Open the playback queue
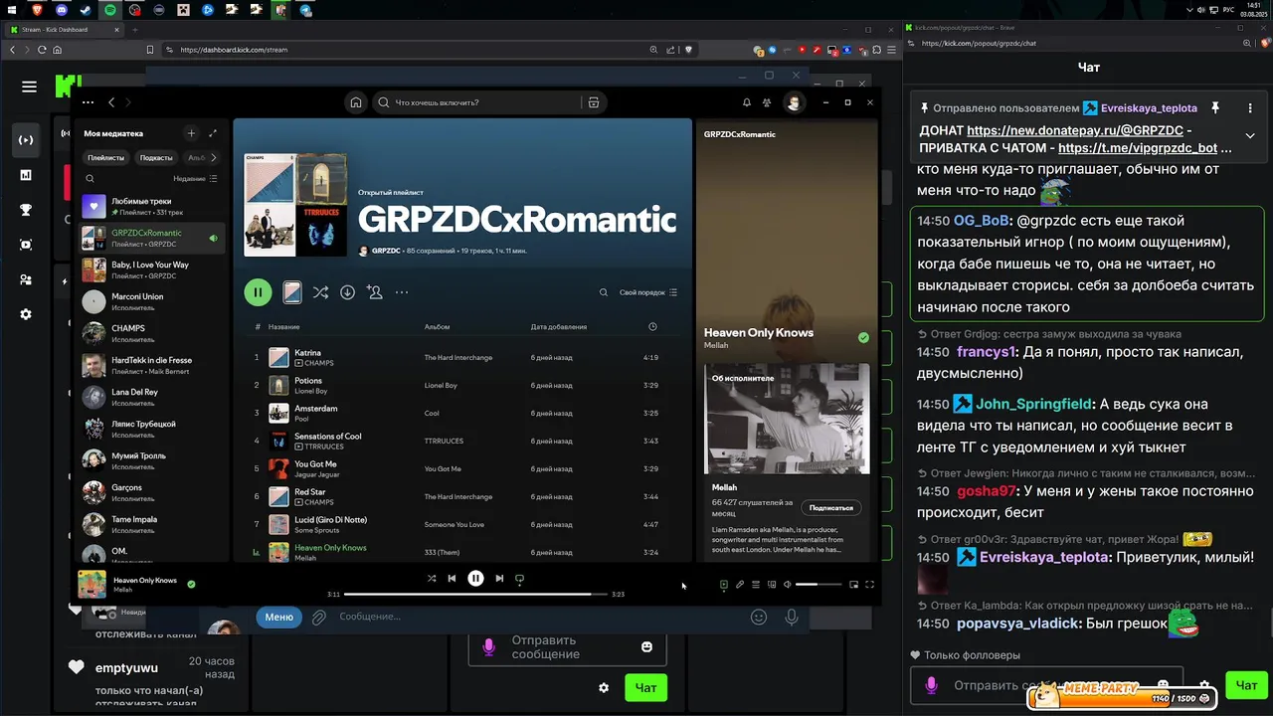1273x716 pixels. coord(755,585)
